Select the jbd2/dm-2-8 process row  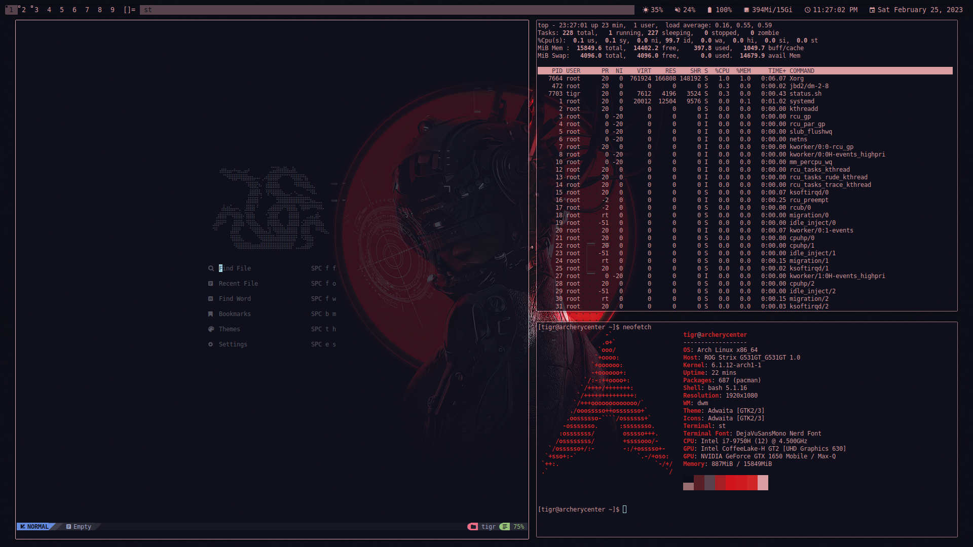pos(745,86)
